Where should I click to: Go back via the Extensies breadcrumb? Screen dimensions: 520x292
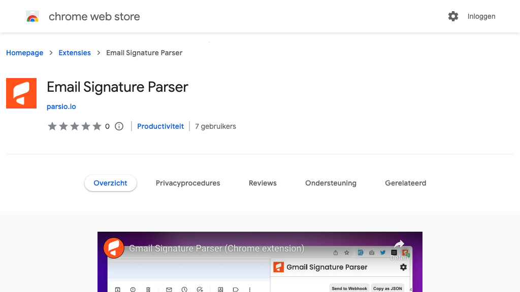click(75, 53)
